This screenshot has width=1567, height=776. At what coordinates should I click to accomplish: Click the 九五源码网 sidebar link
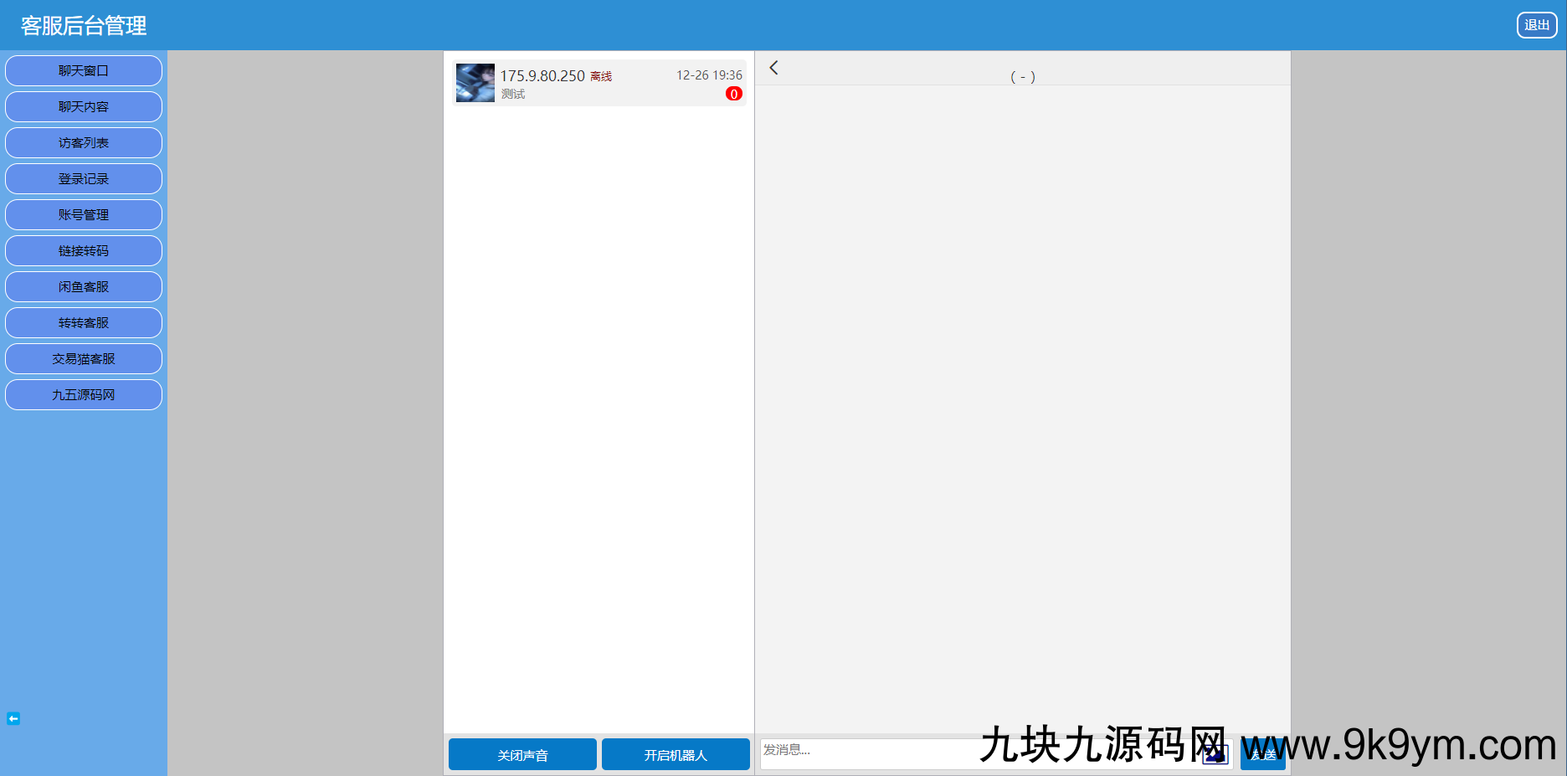(84, 395)
